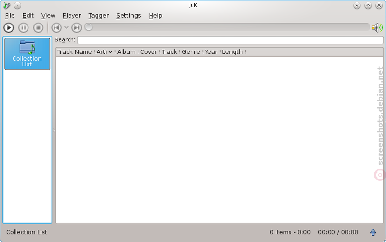Open the Settings menu

tap(128, 16)
